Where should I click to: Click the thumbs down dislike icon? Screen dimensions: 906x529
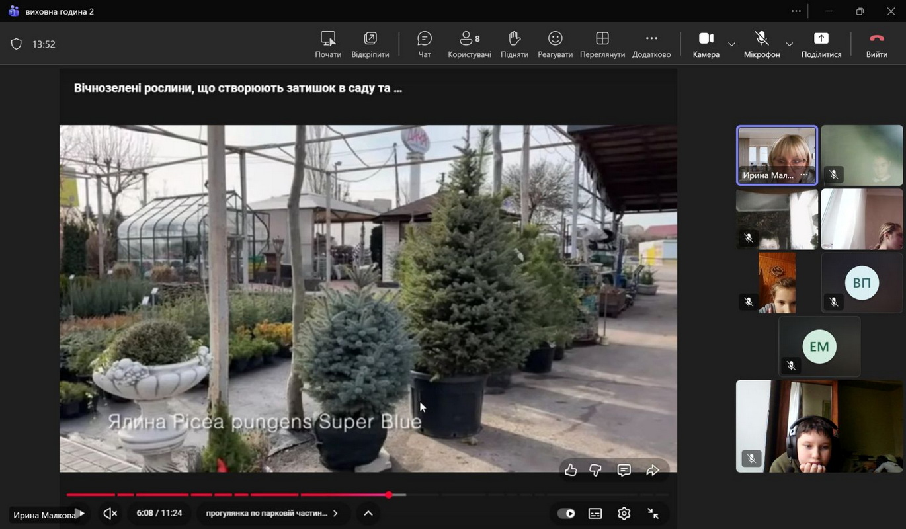[595, 470]
